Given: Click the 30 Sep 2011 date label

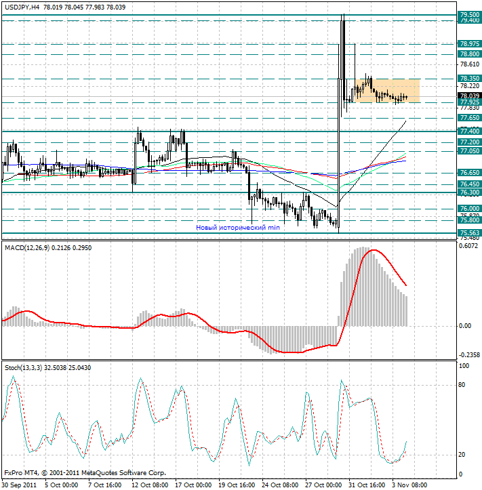Looking at the screenshot, I should pyautogui.click(x=20, y=485).
